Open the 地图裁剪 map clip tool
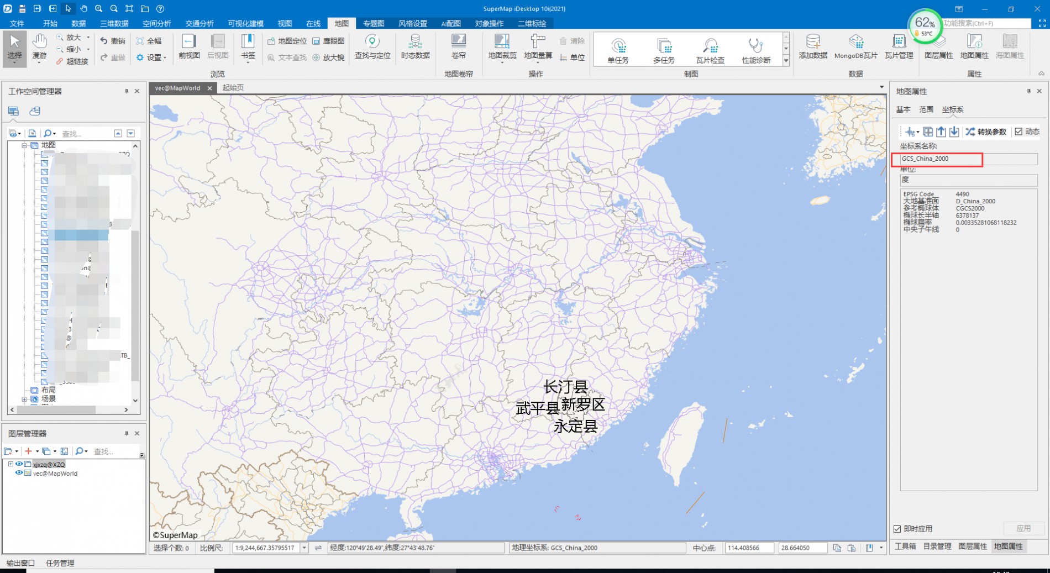 pos(502,48)
